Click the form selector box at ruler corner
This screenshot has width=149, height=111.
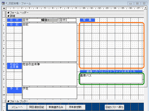(4, 8)
